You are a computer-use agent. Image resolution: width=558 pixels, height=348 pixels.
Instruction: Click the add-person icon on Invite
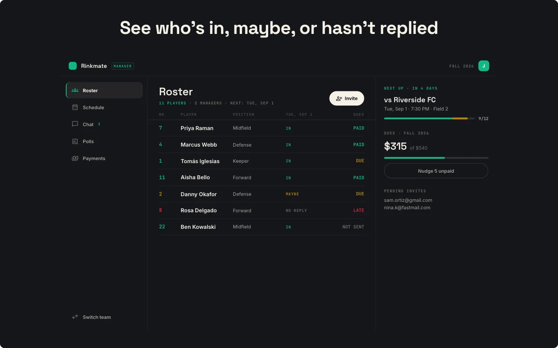(x=339, y=99)
